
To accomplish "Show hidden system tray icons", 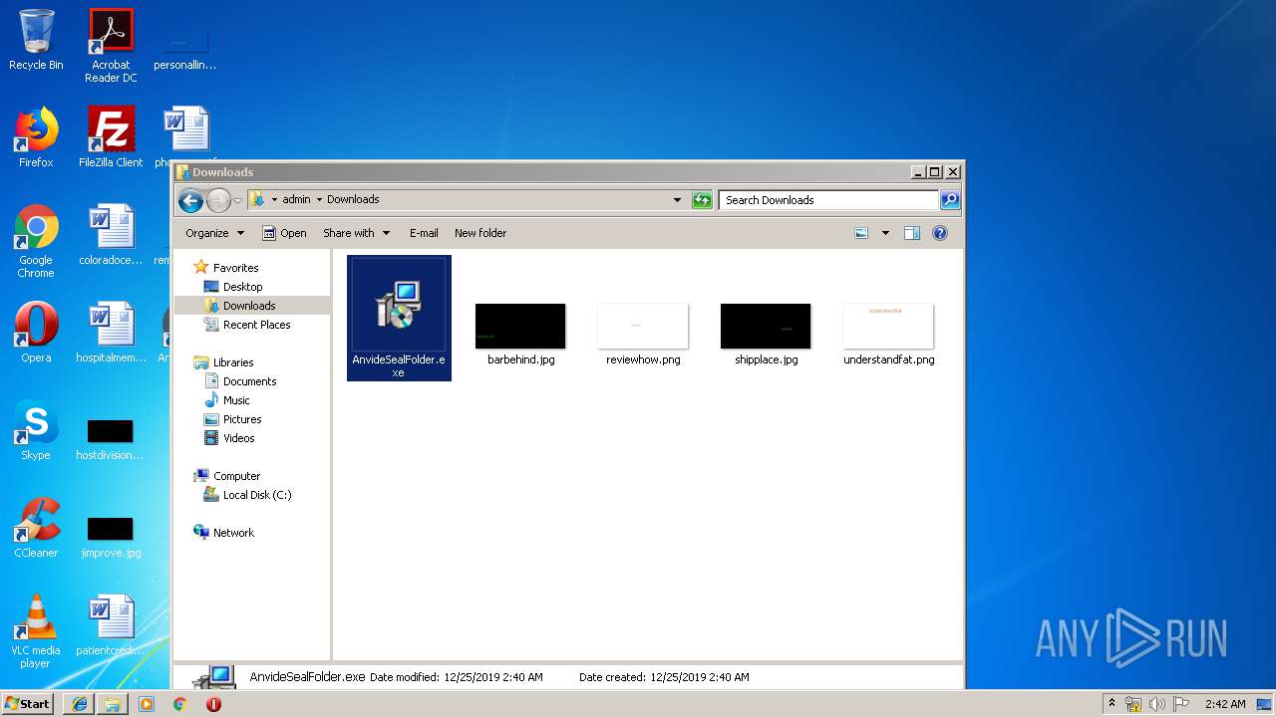I will click(x=1112, y=703).
